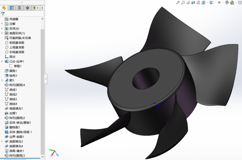Click the Dynamic Annotation Views icon
242x160 pixels.
(198, 3)
